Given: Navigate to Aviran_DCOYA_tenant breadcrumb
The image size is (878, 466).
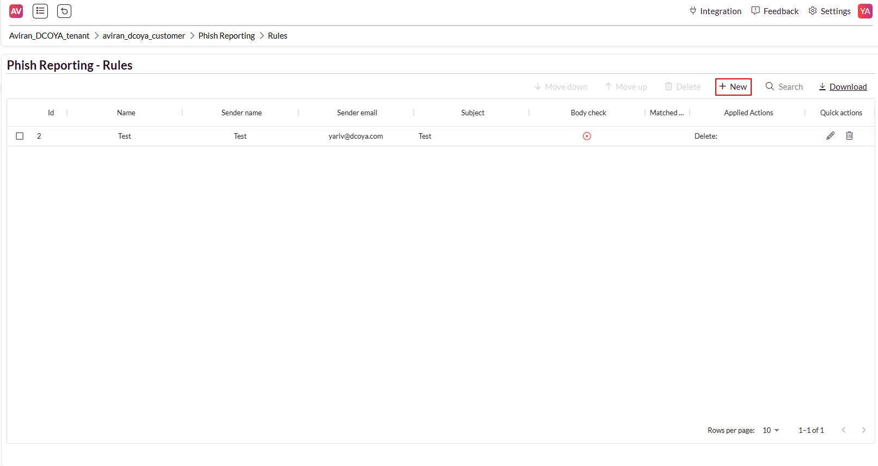Looking at the screenshot, I should [x=49, y=36].
